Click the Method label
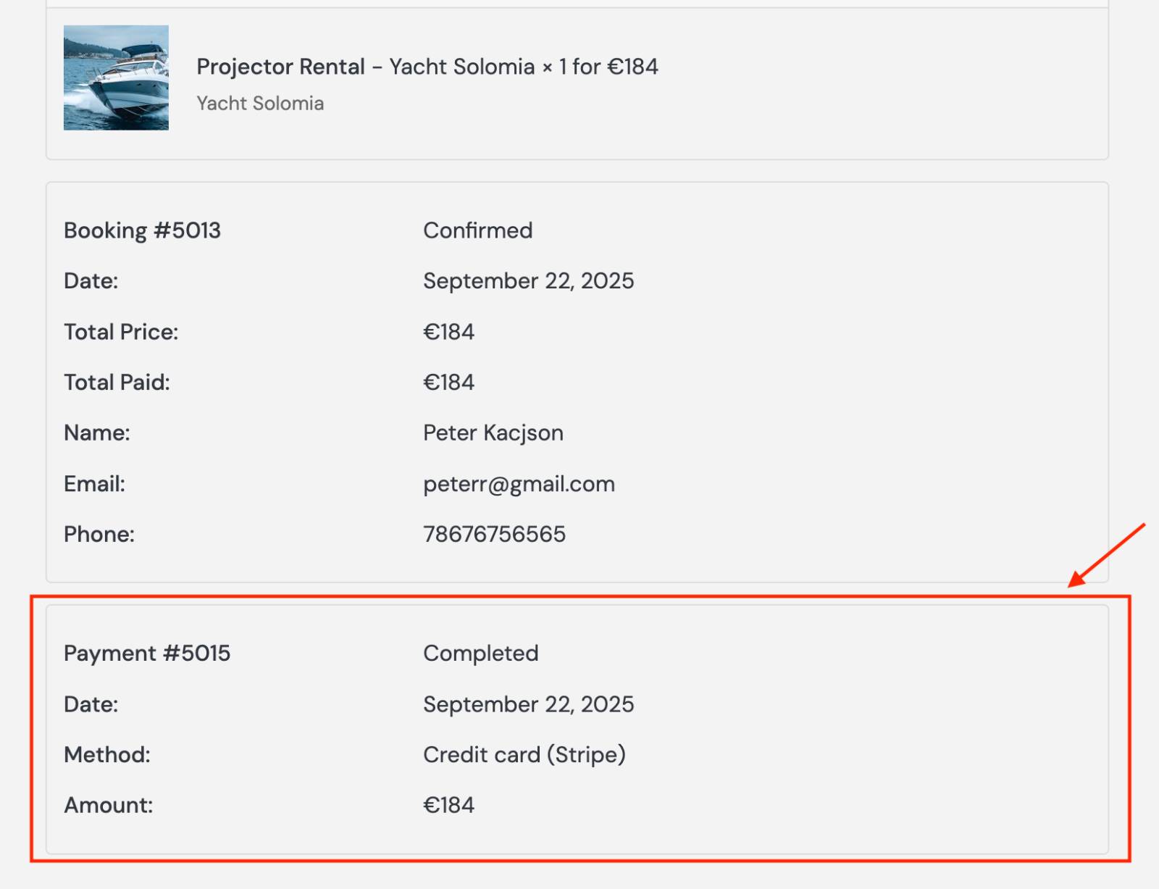The image size is (1159, 889). 107,755
